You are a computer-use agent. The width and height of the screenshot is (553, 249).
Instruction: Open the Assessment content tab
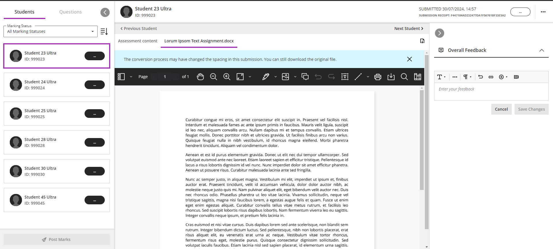pyautogui.click(x=138, y=41)
